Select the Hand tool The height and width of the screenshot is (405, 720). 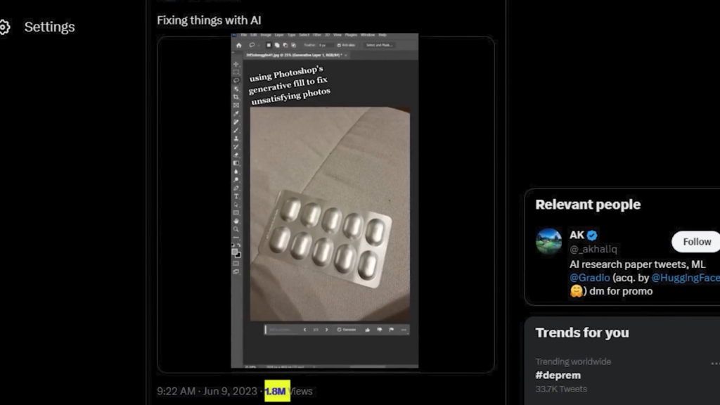tap(236, 221)
